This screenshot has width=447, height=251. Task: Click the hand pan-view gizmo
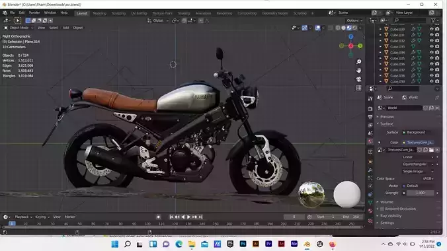[x=358, y=71]
